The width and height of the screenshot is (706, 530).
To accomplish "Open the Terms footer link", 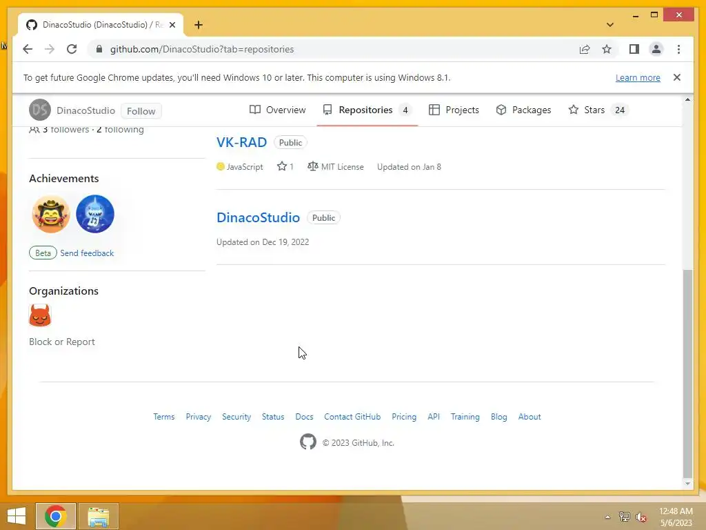I will (164, 417).
